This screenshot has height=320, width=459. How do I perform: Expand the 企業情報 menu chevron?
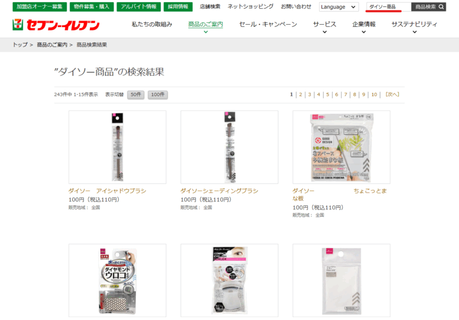(364, 32)
